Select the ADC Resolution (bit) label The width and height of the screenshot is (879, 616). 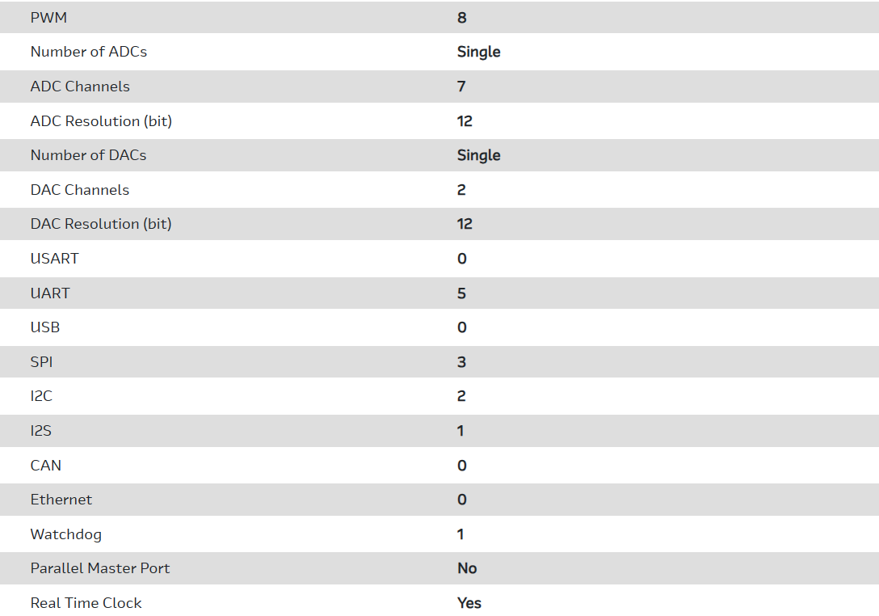coord(101,121)
